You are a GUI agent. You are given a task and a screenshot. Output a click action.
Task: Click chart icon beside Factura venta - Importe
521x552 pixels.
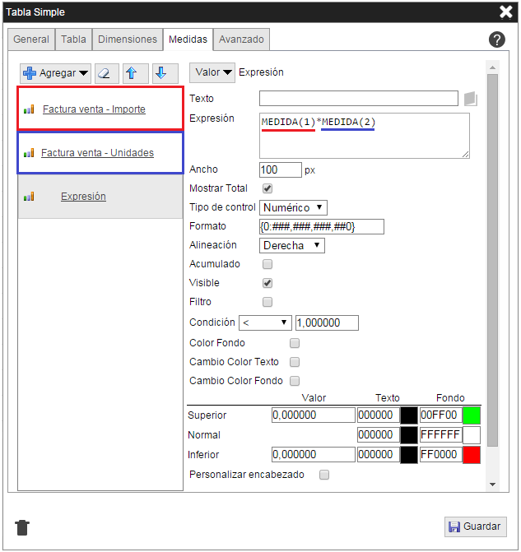click(x=29, y=109)
